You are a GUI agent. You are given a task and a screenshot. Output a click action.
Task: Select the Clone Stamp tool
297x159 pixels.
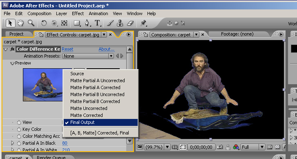pyautogui.click(x=120, y=23)
